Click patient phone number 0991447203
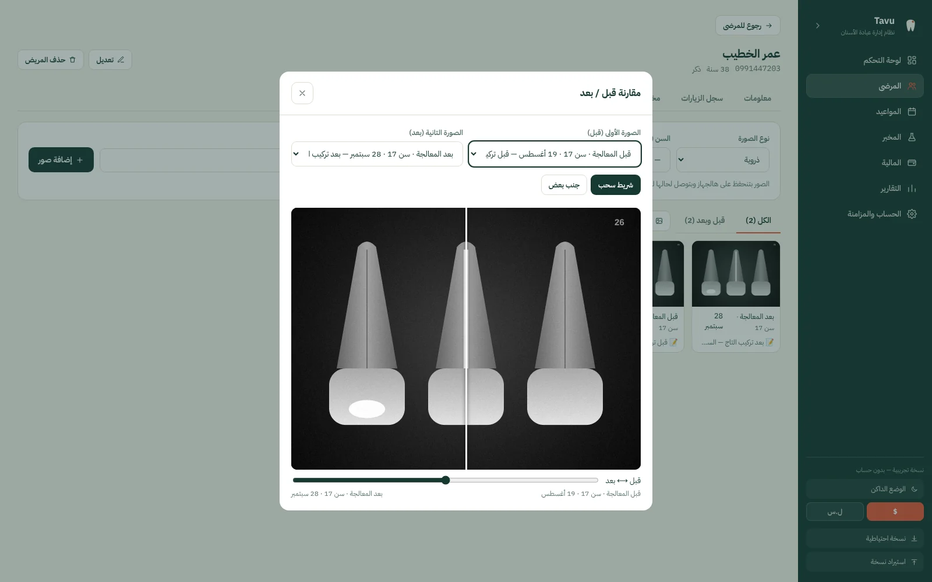 pyautogui.click(x=757, y=69)
